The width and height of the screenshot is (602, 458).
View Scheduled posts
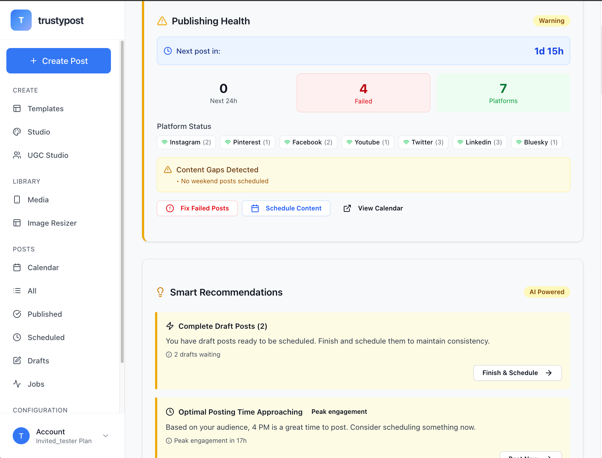(46, 338)
